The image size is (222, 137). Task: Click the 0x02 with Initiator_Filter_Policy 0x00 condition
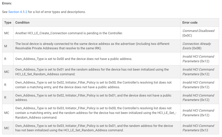tap(93, 85)
